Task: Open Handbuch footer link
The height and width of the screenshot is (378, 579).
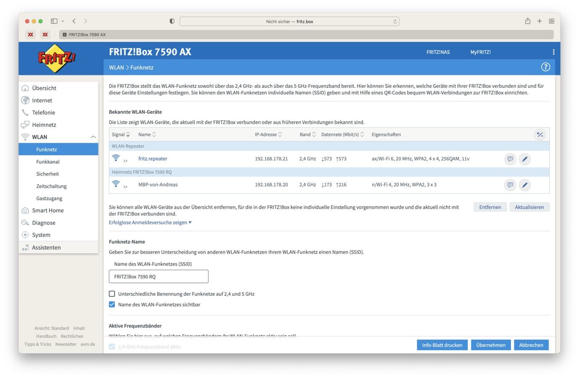Action: coord(46,336)
